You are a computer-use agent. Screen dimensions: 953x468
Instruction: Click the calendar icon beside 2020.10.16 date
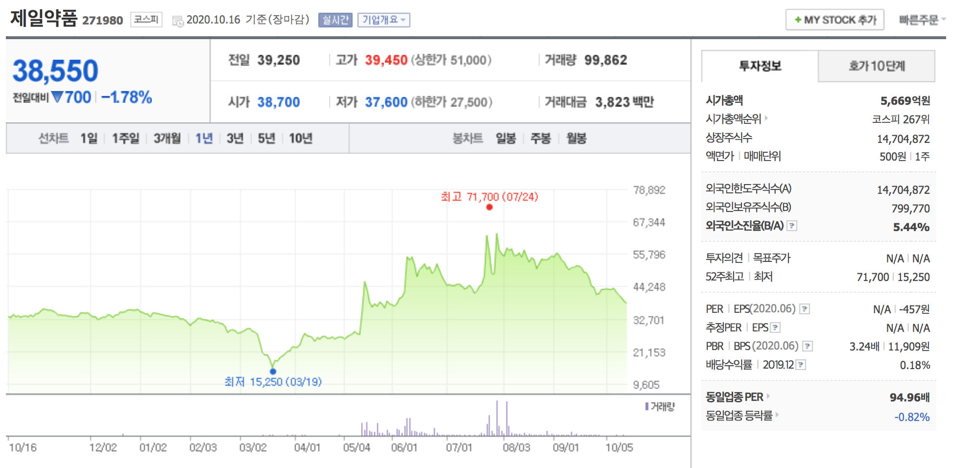tap(178, 21)
